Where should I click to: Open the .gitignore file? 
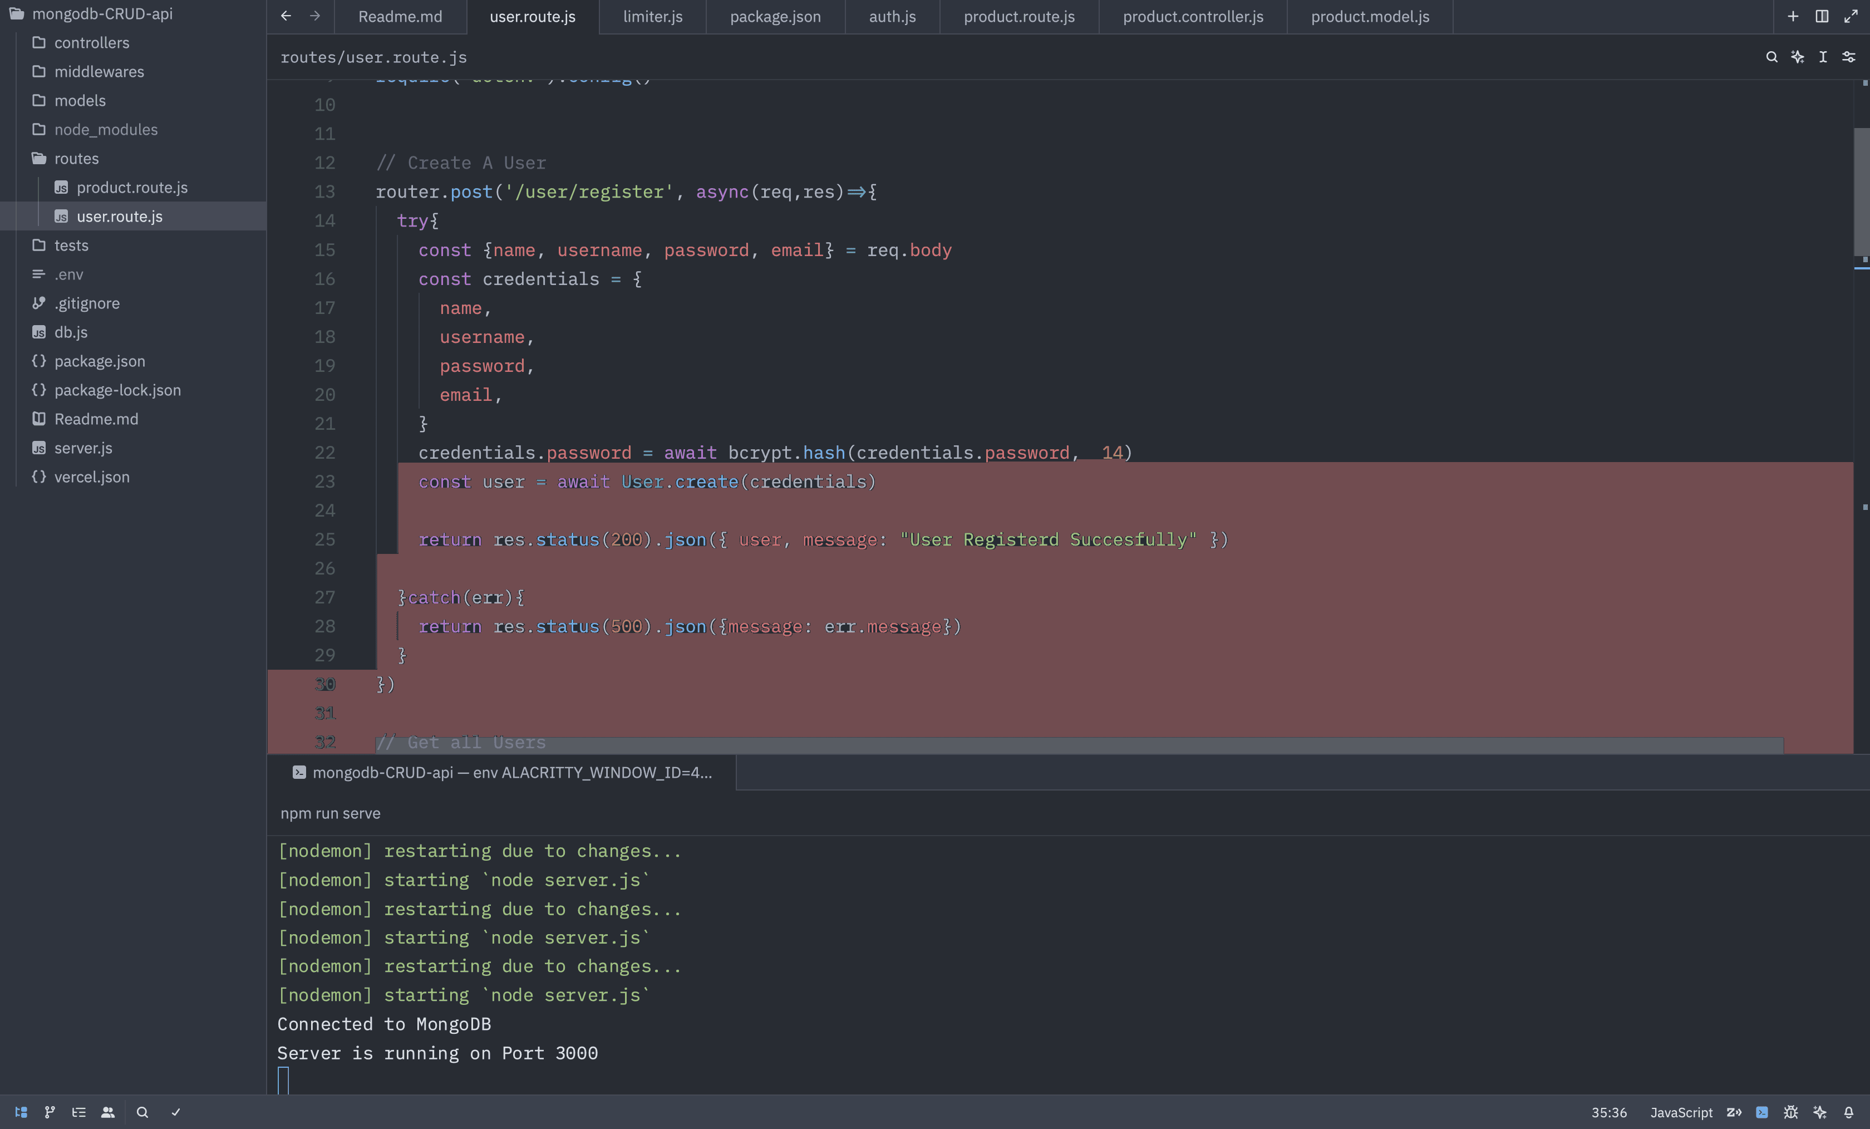point(133,303)
